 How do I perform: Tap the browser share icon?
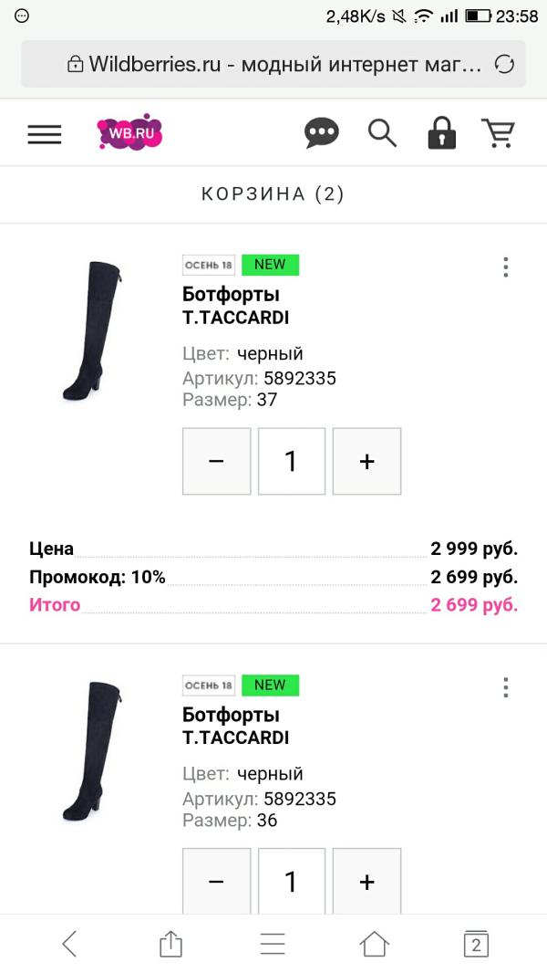pos(170,944)
